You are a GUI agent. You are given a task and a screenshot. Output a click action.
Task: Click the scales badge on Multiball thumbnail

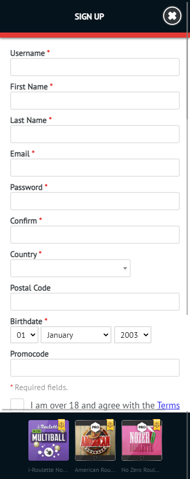point(61,425)
